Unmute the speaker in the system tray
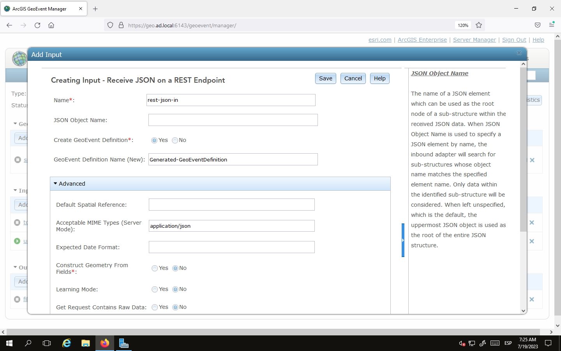The height and width of the screenshot is (351, 561). point(461,343)
